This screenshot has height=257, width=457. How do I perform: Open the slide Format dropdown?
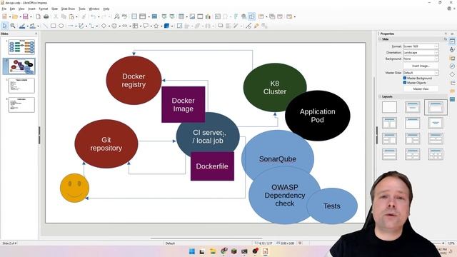pos(421,46)
